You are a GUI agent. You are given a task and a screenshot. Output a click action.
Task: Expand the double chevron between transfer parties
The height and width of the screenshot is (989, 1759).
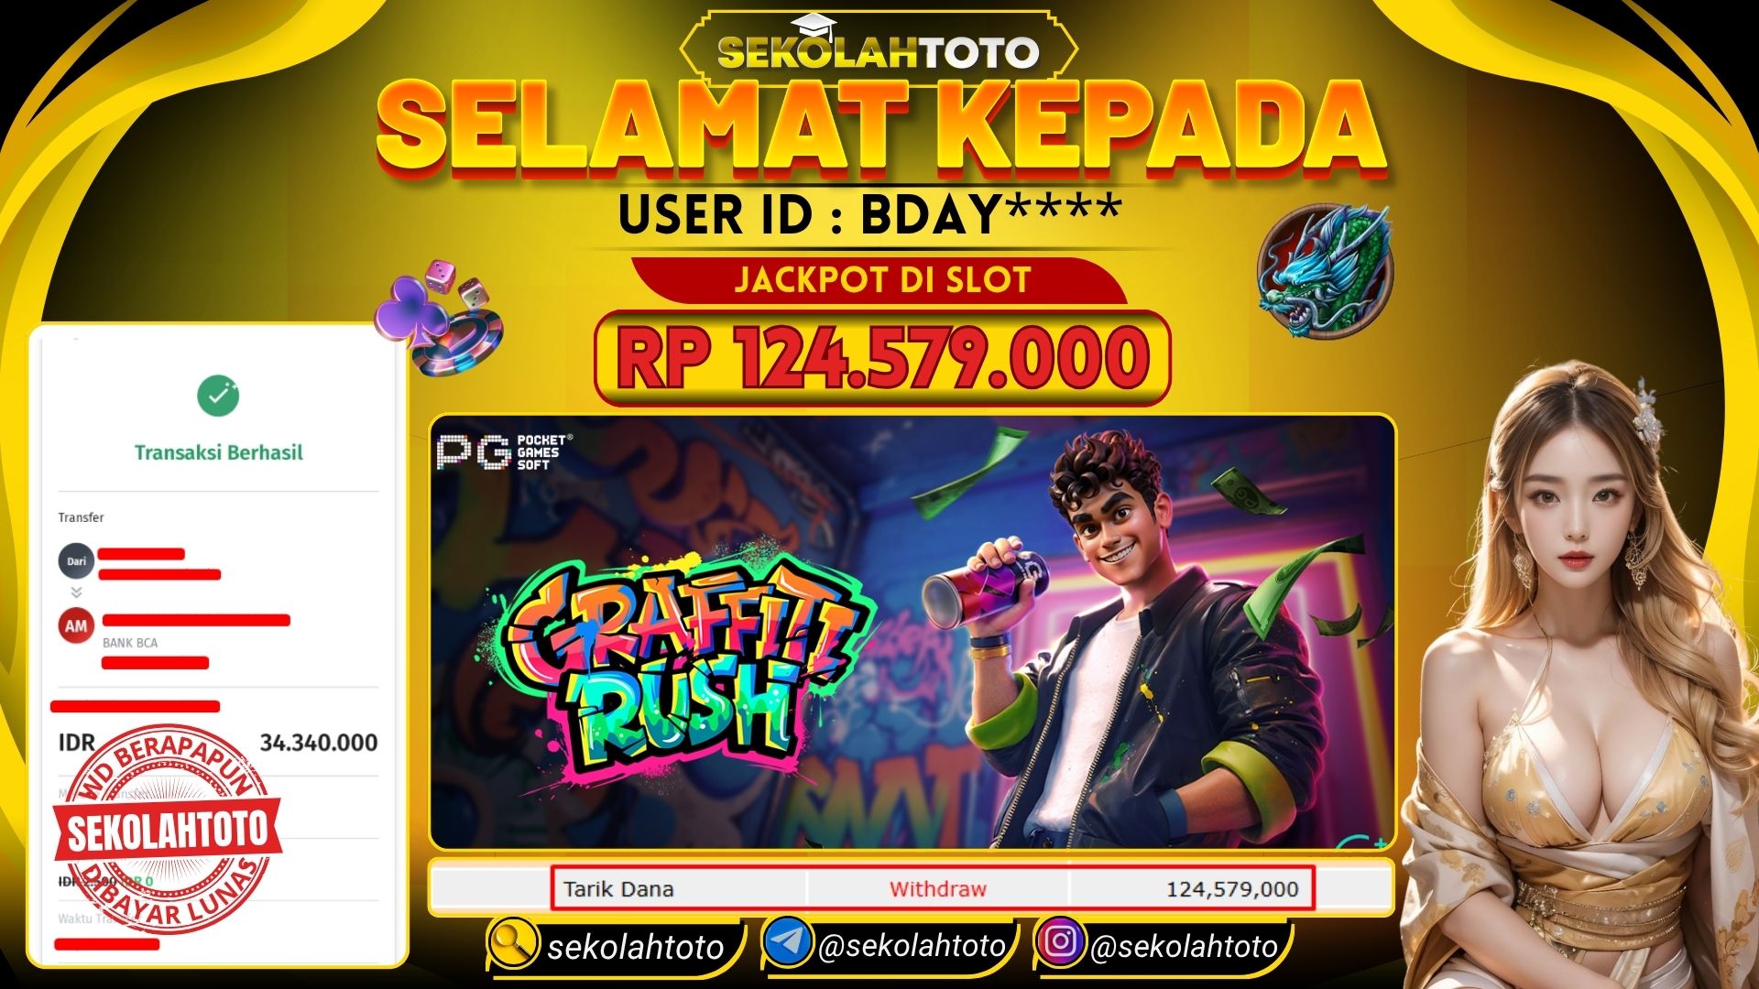tap(76, 592)
